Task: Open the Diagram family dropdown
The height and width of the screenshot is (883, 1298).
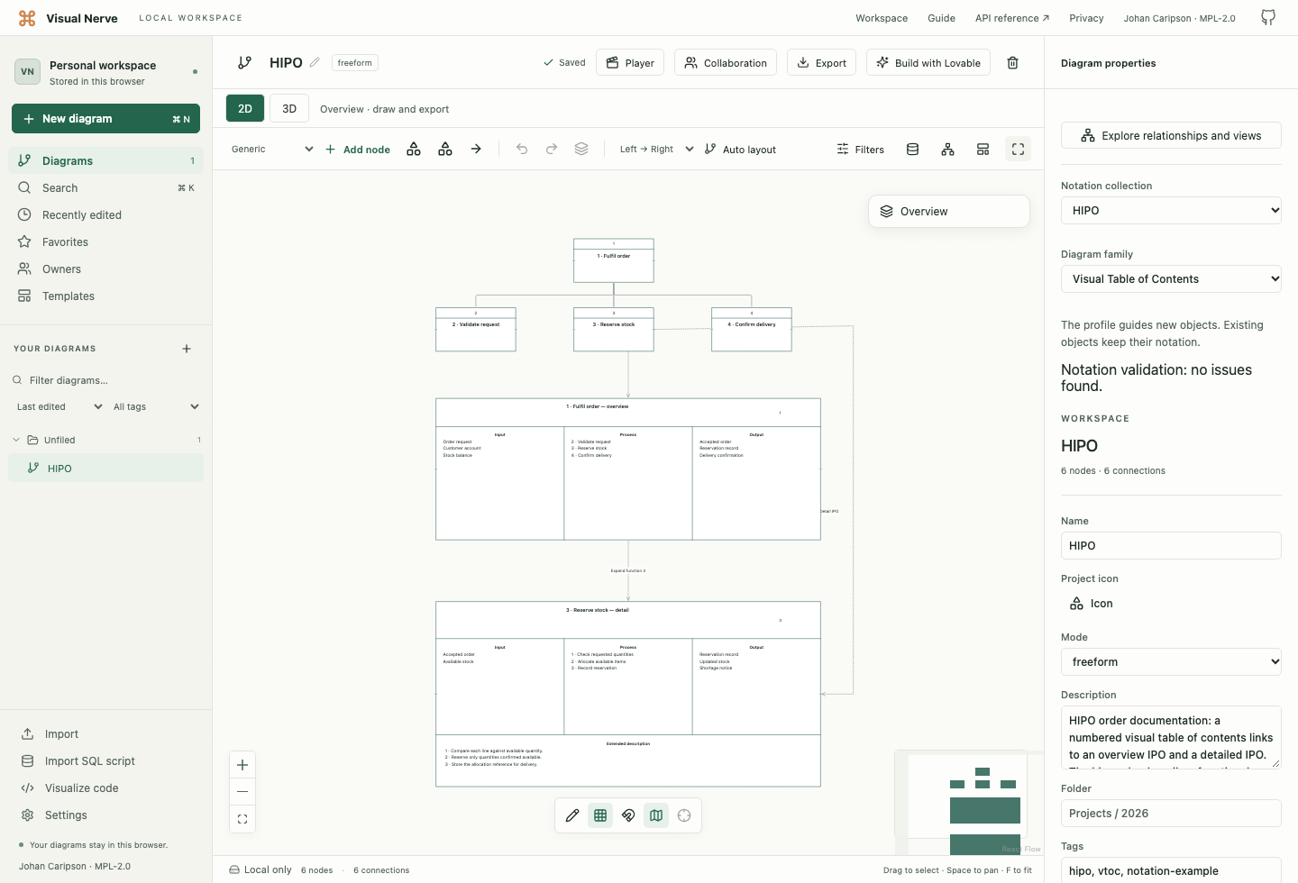Action: click(1171, 279)
